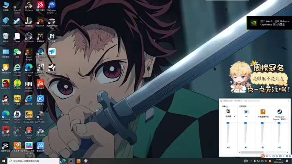Screen dimensions: 292x164
Task: Select the OBS Studio desktop icon
Action: 29,38
